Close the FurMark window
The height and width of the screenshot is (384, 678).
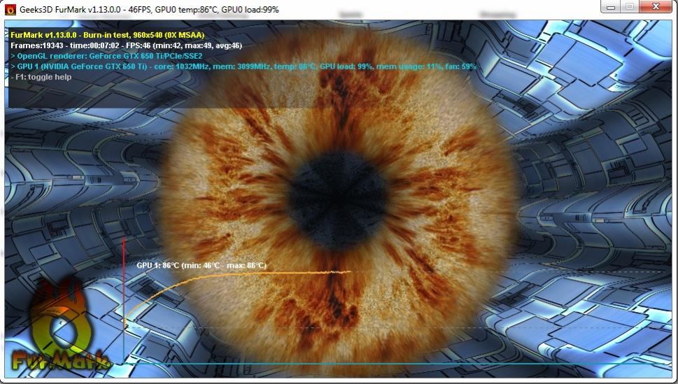pyautogui.click(x=656, y=6)
